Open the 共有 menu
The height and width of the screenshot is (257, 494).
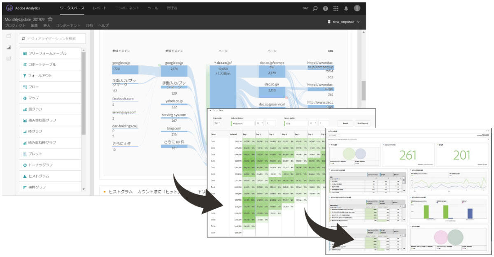click(89, 25)
